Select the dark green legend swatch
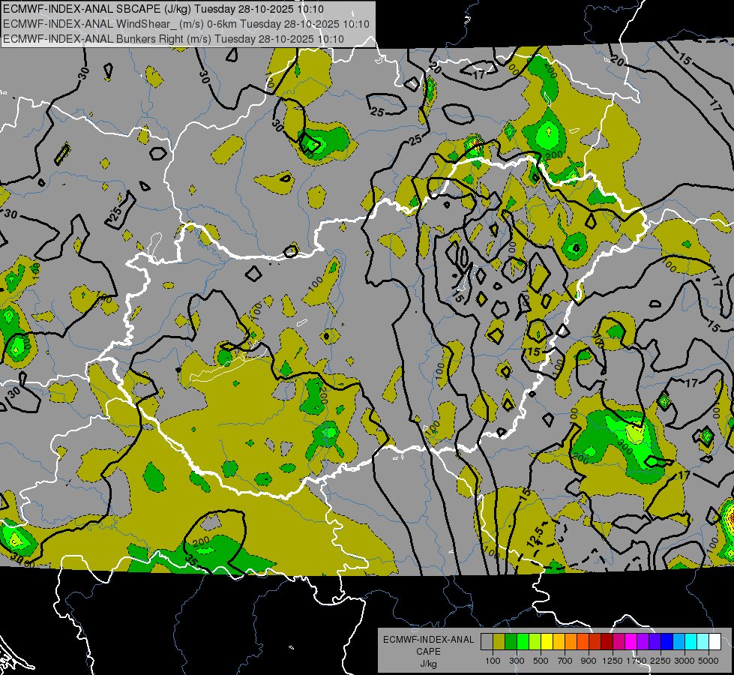The height and width of the screenshot is (675, 734). pyautogui.click(x=511, y=642)
